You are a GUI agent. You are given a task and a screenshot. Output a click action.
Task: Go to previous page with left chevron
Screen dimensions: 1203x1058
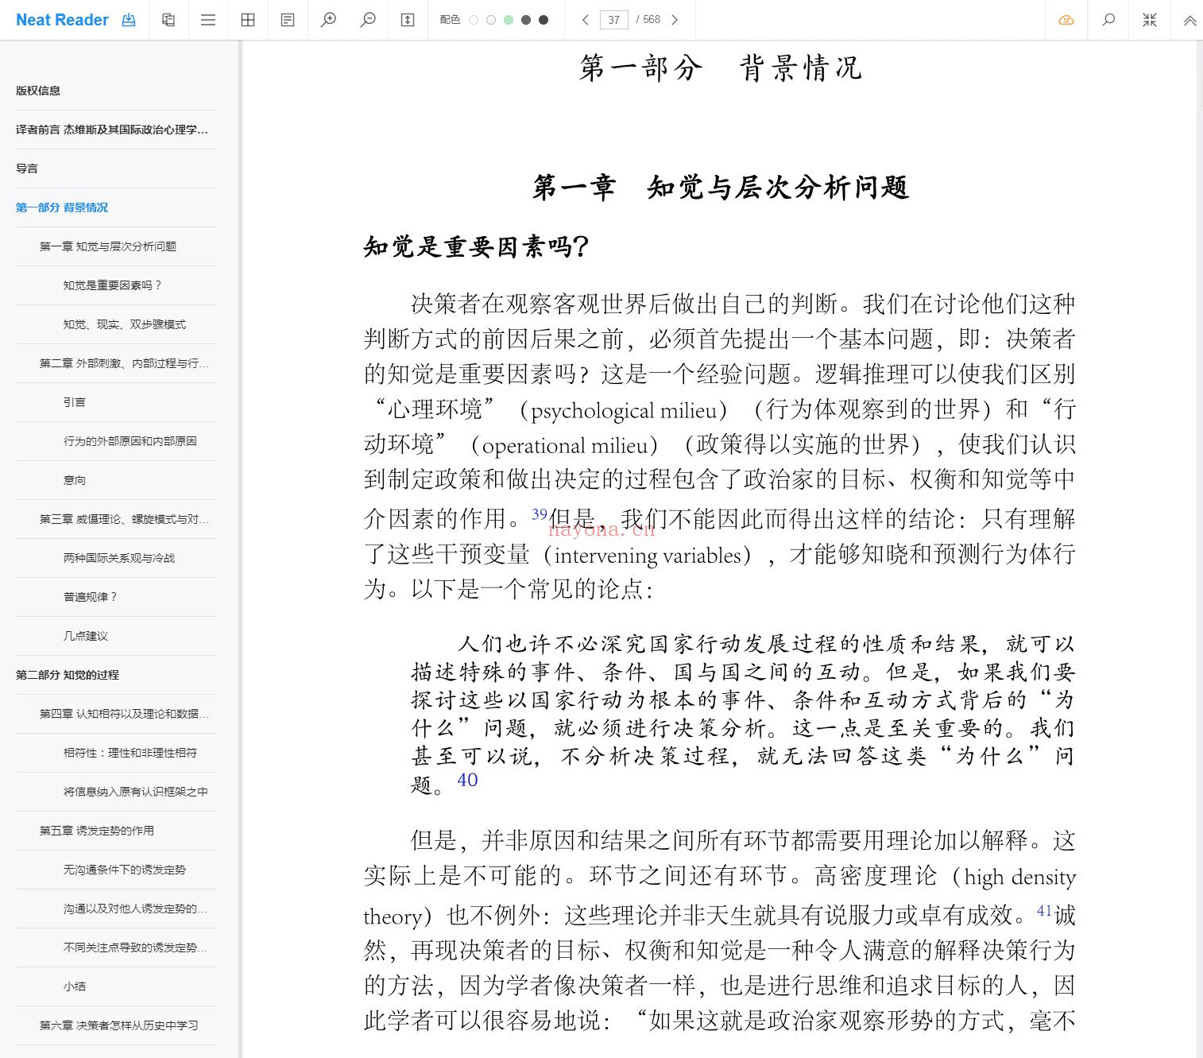(585, 20)
